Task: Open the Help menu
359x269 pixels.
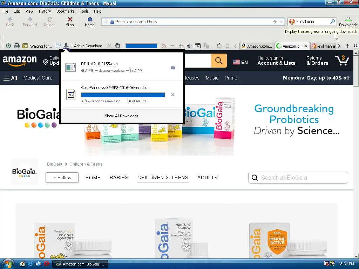Action: [x=97, y=11]
